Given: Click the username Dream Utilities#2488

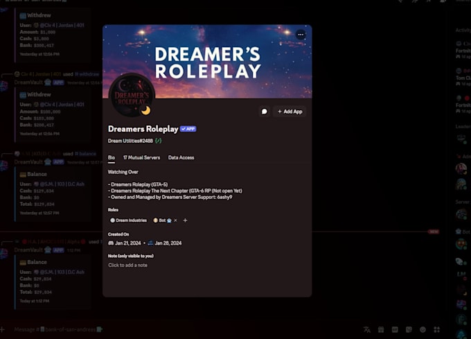Looking at the screenshot, I should 130,141.
